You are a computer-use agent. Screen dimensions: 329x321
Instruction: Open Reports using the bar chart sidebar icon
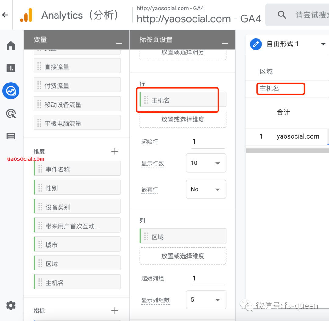tap(11, 68)
